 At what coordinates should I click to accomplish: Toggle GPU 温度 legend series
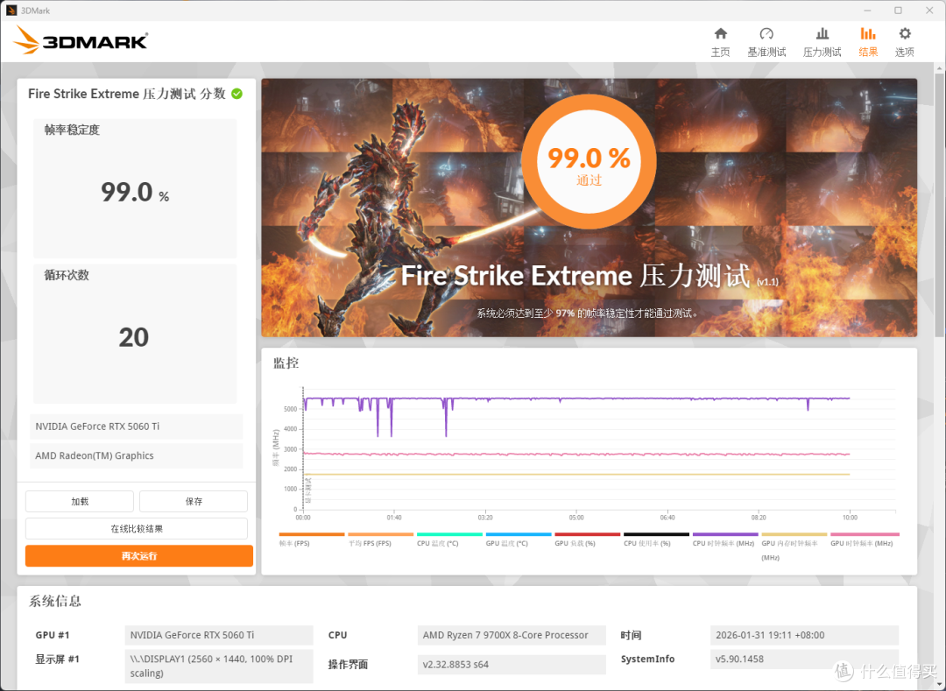[519, 539]
